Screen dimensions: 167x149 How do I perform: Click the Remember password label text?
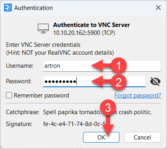(x=42, y=96)
